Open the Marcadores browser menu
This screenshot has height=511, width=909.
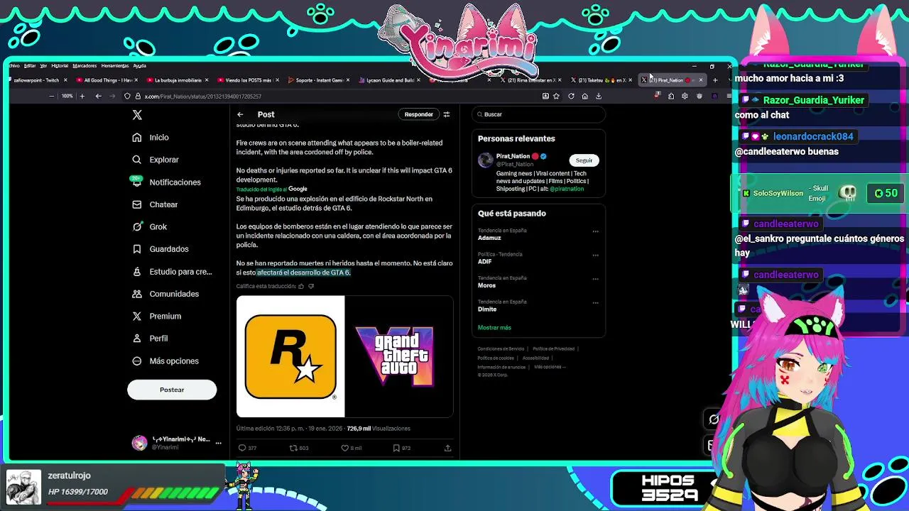tap(85, 65)
